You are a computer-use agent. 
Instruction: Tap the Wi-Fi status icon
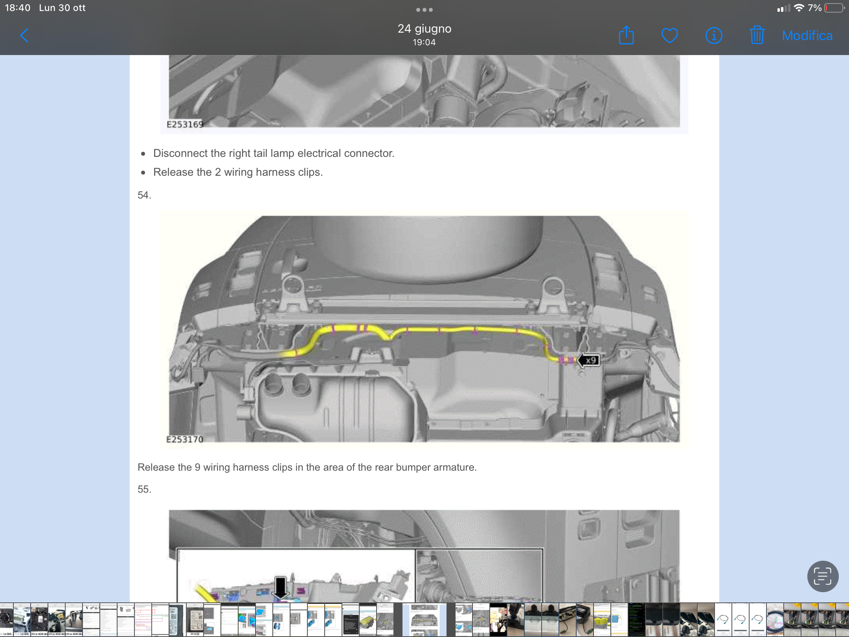click(x=799, y=8)
